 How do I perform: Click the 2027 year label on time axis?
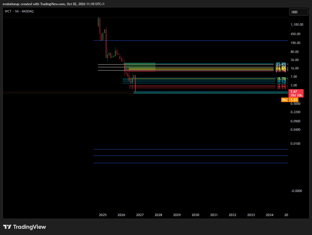140,215
